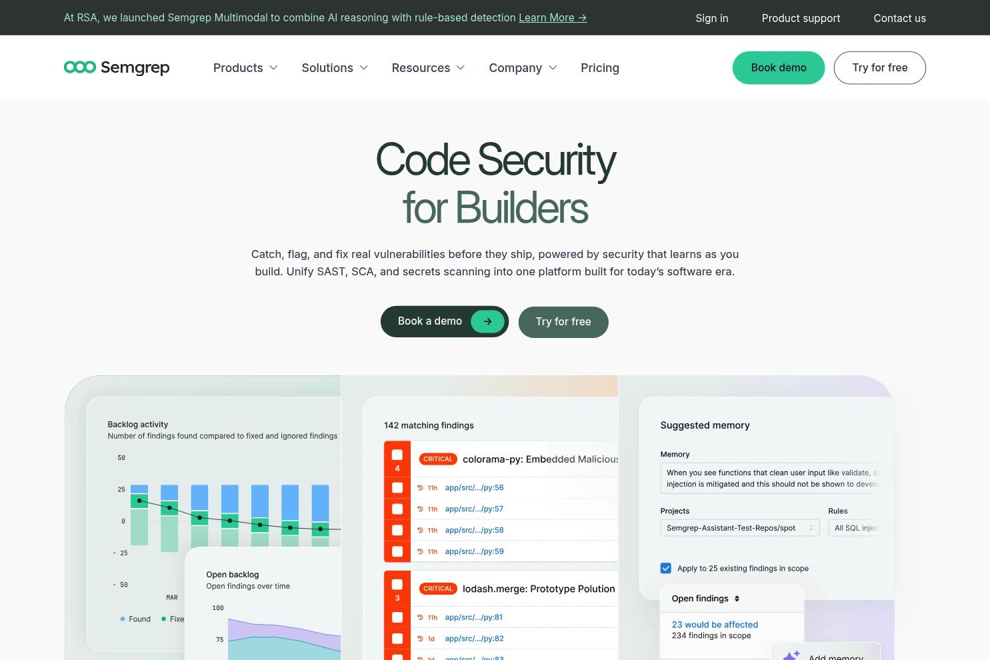The width and height of the screenshot is (990, 660).
Task: Check the box for app/src/.../py:57
Action: point(397,509)
